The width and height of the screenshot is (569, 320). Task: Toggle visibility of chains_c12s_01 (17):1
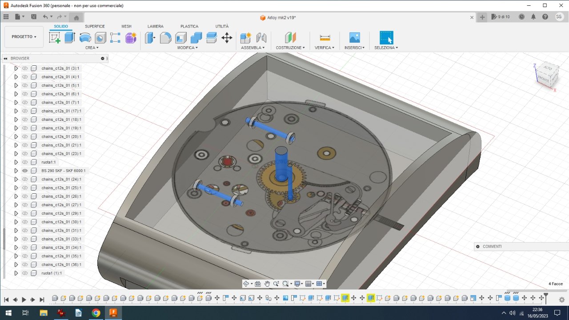click(25, 111)
